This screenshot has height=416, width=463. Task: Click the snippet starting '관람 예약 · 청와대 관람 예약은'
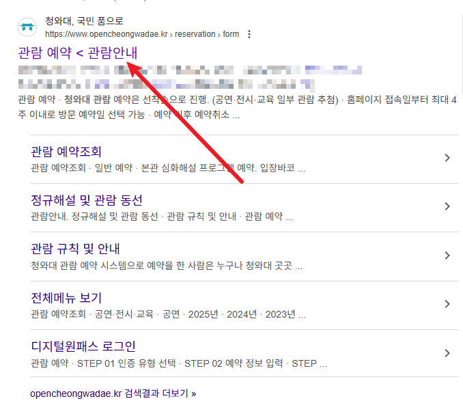(x=237, y=107)
